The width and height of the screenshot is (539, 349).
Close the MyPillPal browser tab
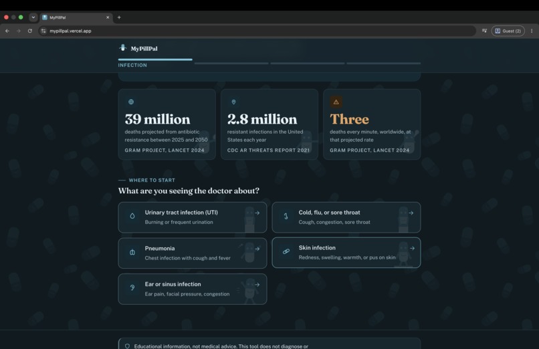point(108,17)
